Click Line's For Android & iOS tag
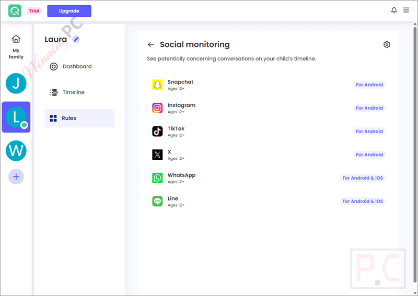This screenshot has width=418, height=296. coord(363,201)
